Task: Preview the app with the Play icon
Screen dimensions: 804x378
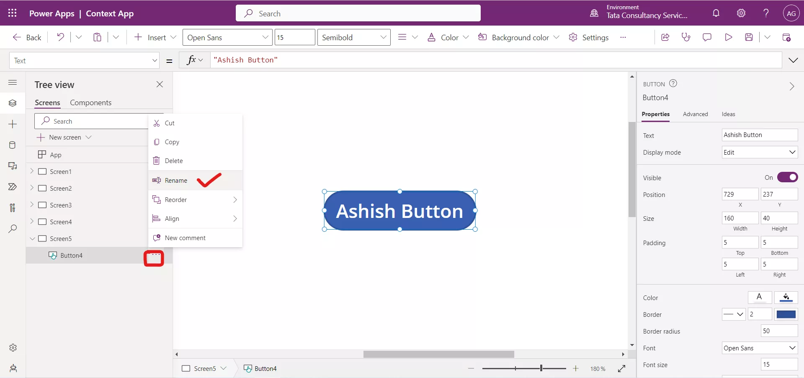Action: click(x=729, y=37)
